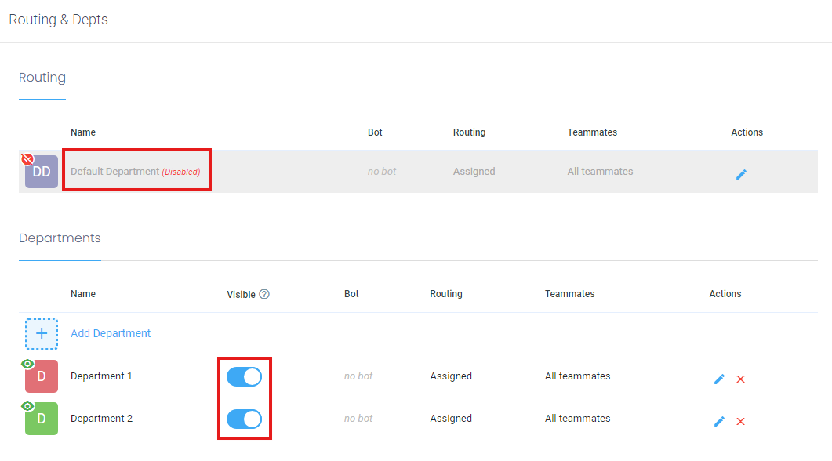
Task: Delete Department 2 using red X
Action: click(x=740, y=422)
